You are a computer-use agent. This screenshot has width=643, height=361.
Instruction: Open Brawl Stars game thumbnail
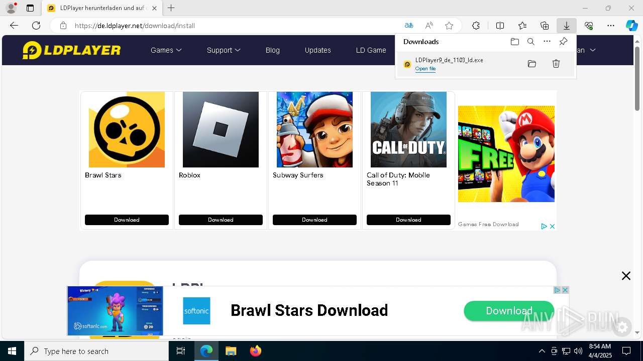(x=127, y=129)
